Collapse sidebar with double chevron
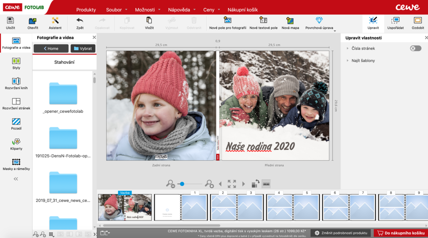The height and width of the screenshot is (238, 428). (16, 179)
